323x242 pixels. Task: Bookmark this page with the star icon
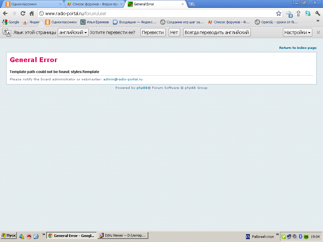tap(279, 13)
